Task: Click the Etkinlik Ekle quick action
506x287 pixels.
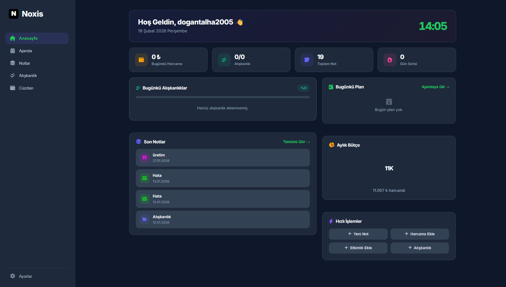Action: tap(358, 248)
